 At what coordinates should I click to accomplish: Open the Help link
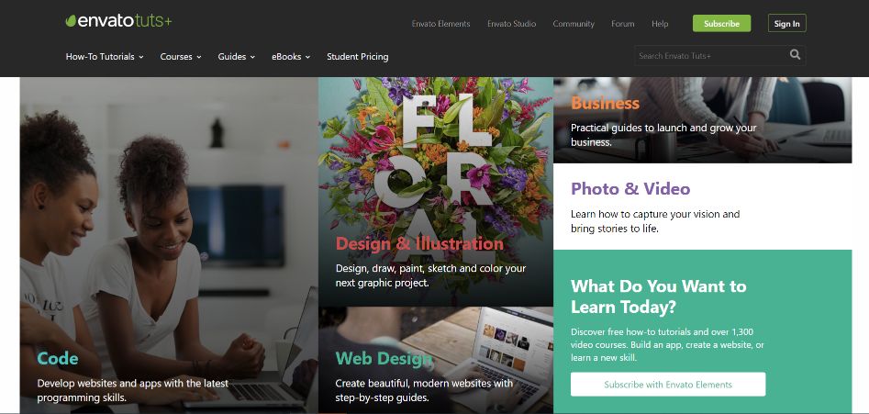click(x=660, y=24)
